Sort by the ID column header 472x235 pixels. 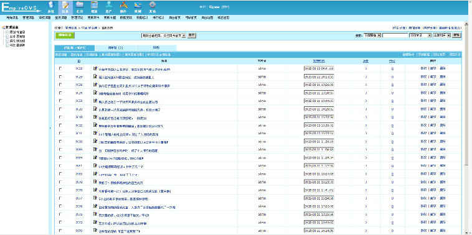[x=79, y=61]
